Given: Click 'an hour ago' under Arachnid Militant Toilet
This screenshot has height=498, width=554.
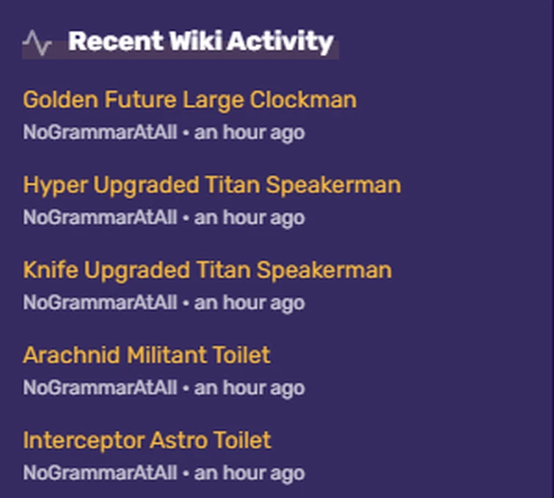Looking at the screenshot, I should point(249,388).
